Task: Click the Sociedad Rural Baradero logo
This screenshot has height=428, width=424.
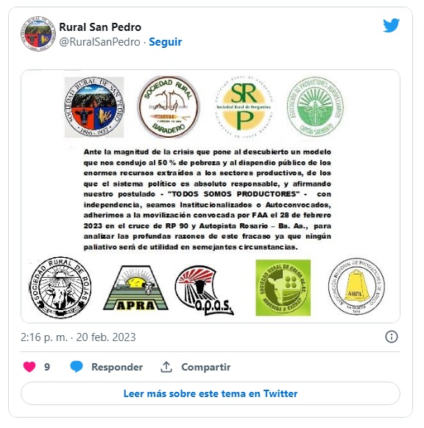Action: tap(169, 107)
